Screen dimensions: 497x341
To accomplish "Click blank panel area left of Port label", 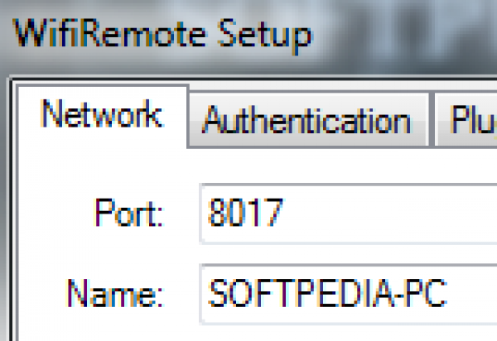I will tap(50, 214).
